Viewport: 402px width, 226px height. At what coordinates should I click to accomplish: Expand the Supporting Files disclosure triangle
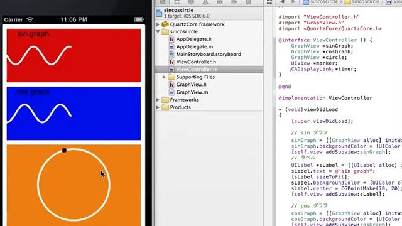(164, 77)
